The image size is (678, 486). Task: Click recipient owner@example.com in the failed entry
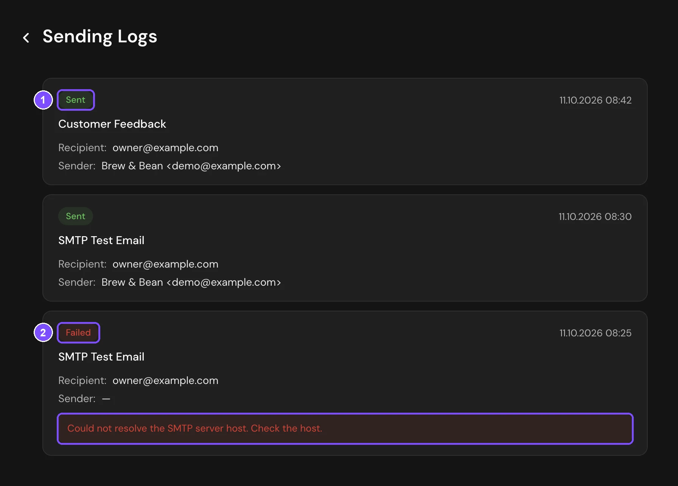click(165, 381)
